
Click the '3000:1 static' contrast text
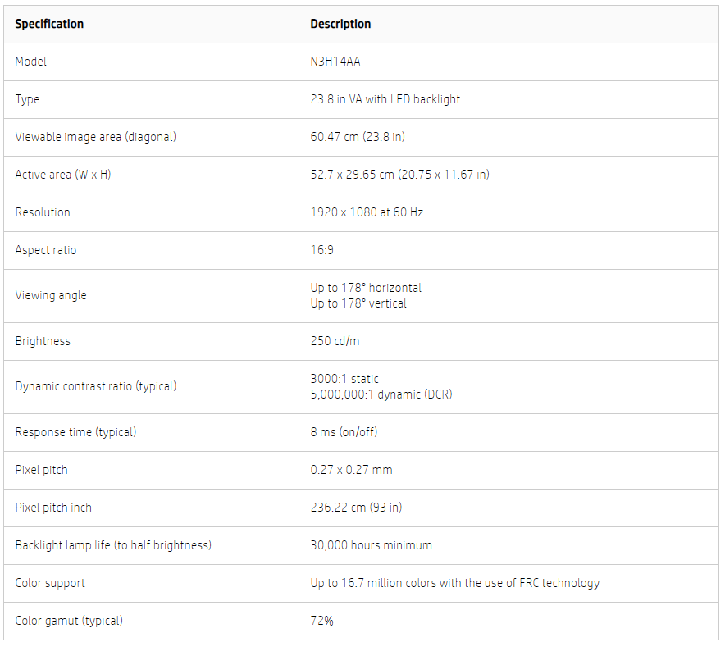[x=344, y=379]
